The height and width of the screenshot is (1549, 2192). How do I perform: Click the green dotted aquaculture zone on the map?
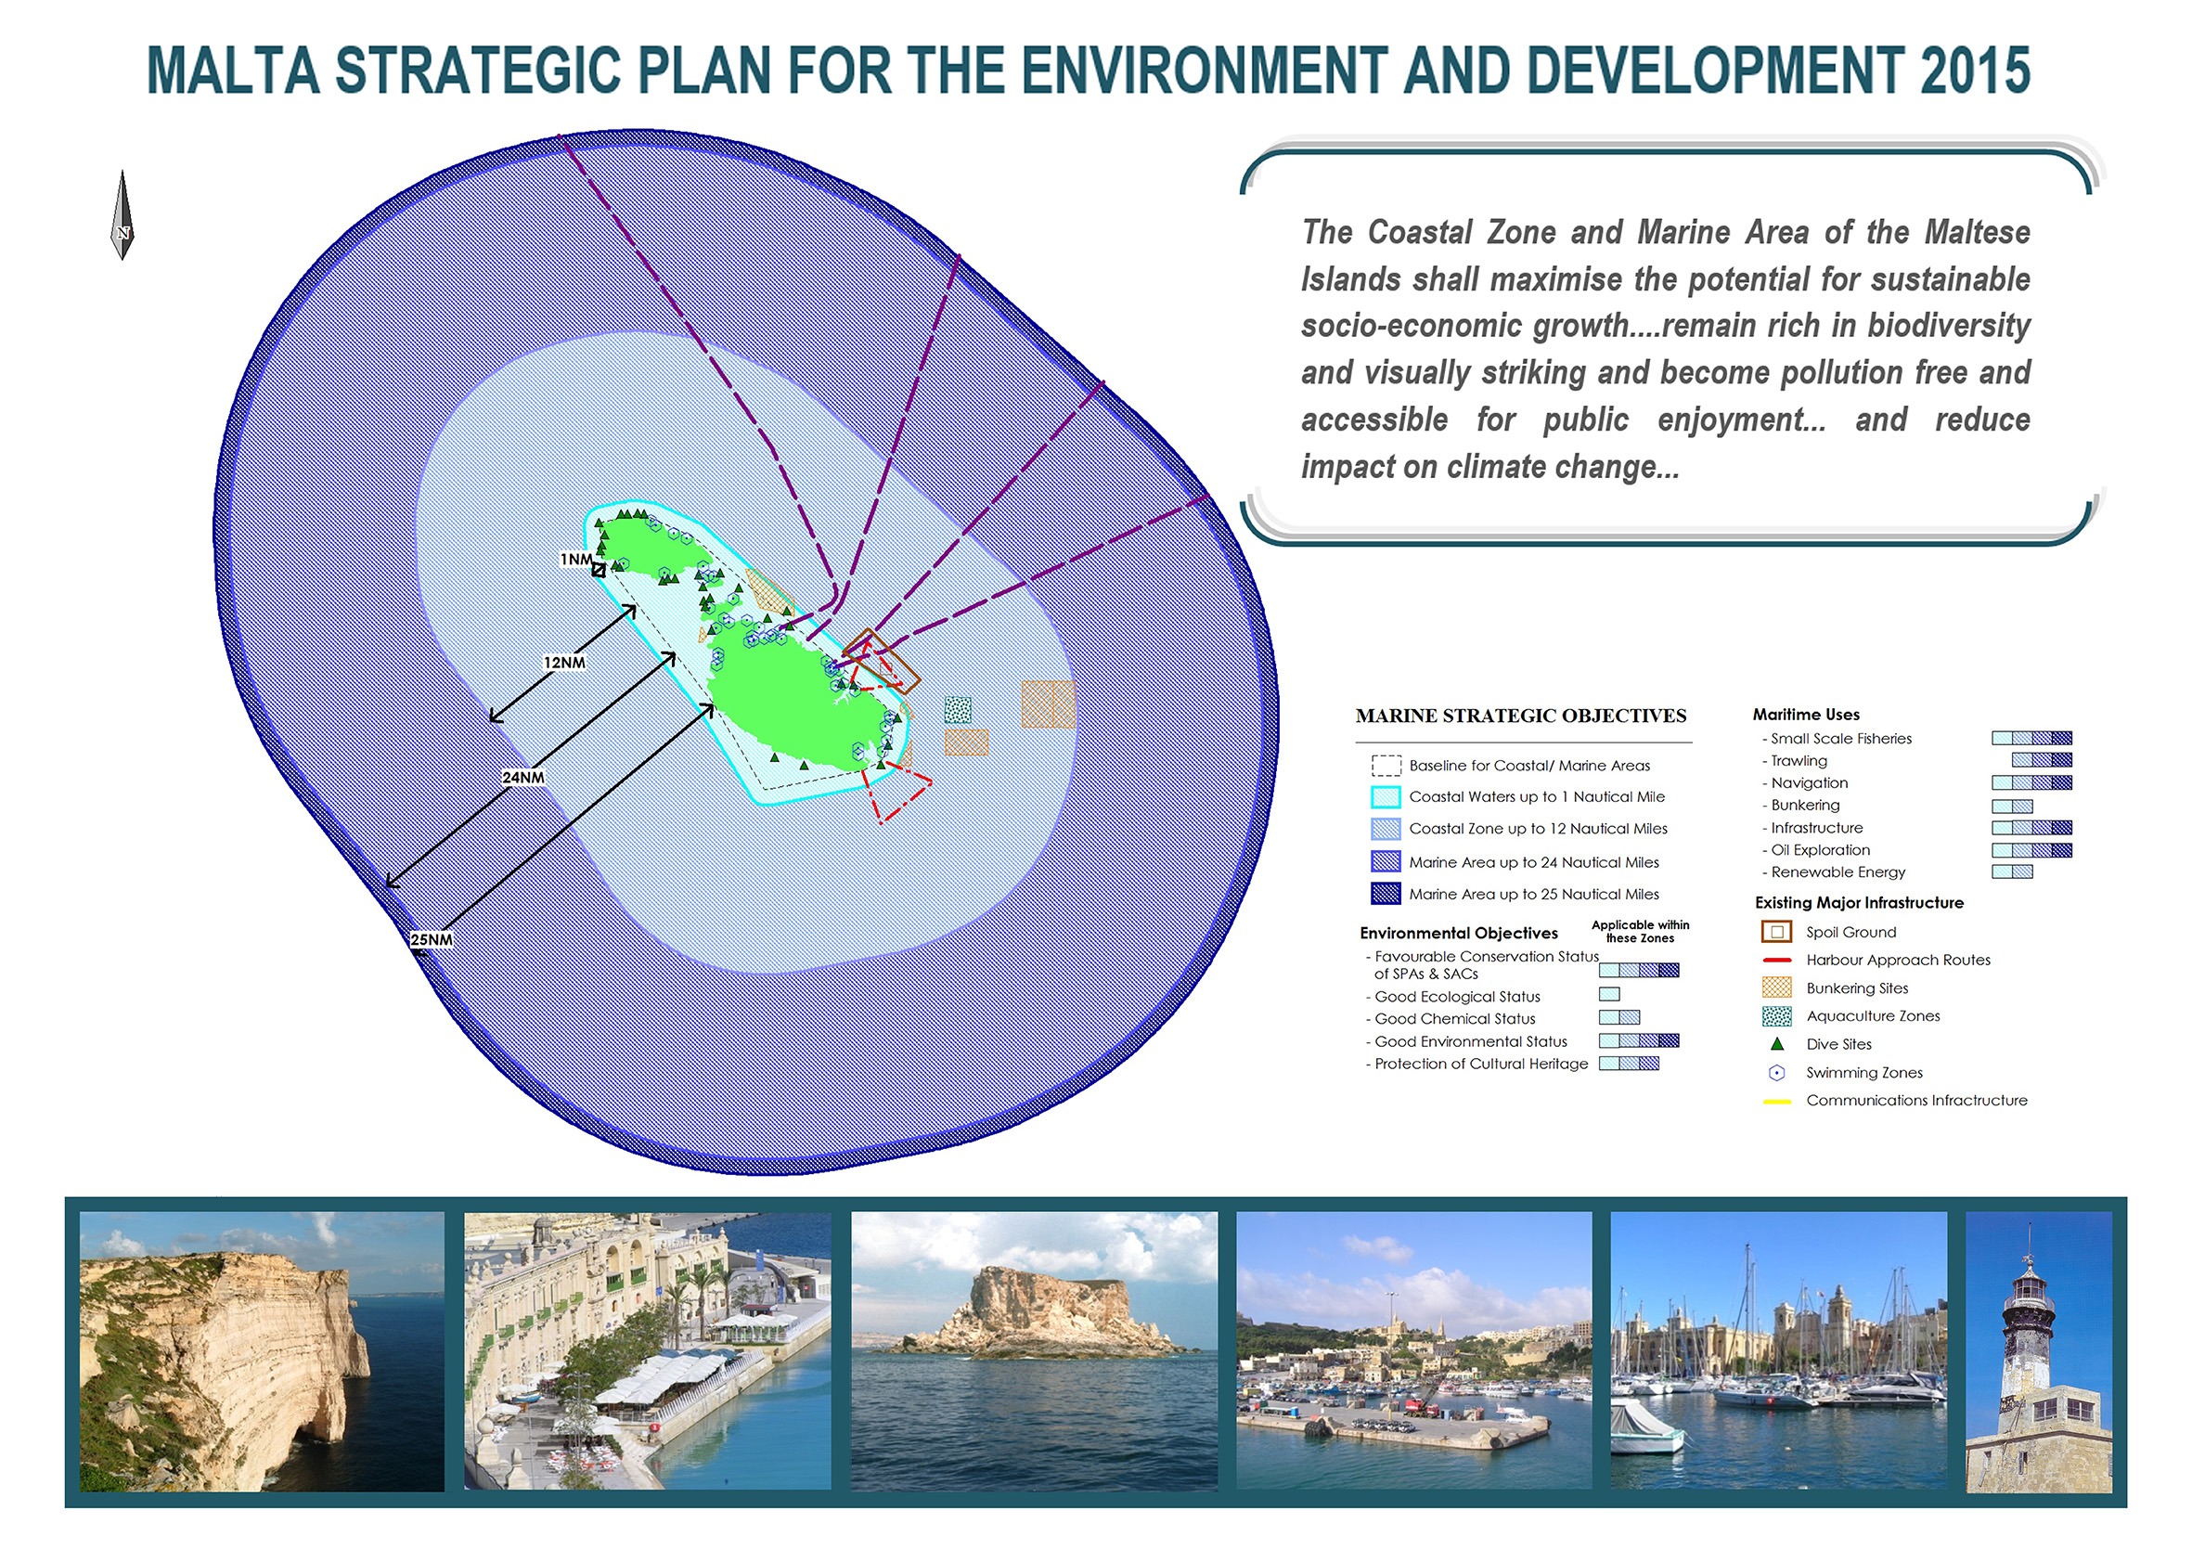pyautogui.click(x=958, y=710)
